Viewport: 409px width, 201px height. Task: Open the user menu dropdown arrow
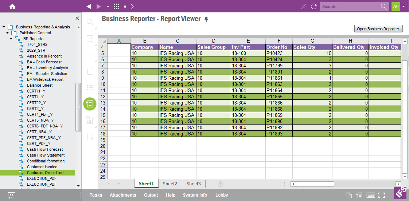pyautogui.click(x=404, y=7)
